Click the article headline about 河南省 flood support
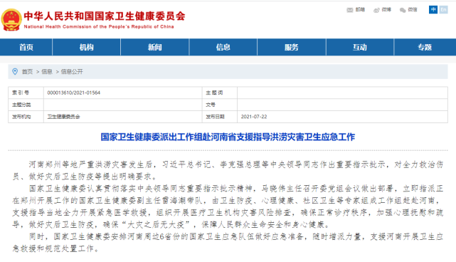The width and height of the screenshot is (456, 262). [228, 137]
